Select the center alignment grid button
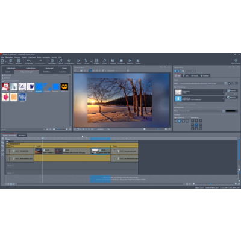 coord(196,125)
